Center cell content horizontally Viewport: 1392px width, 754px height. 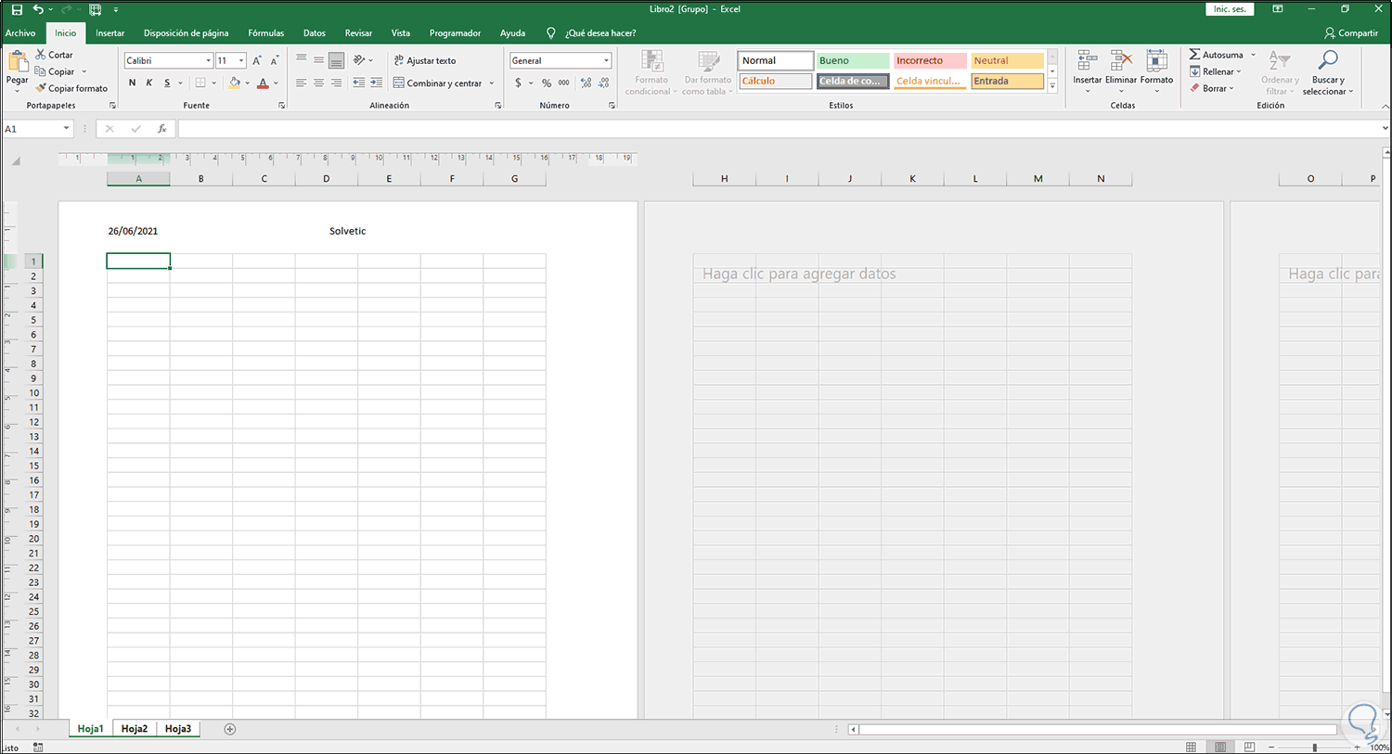pyautogui.click(x=318, y=83)
